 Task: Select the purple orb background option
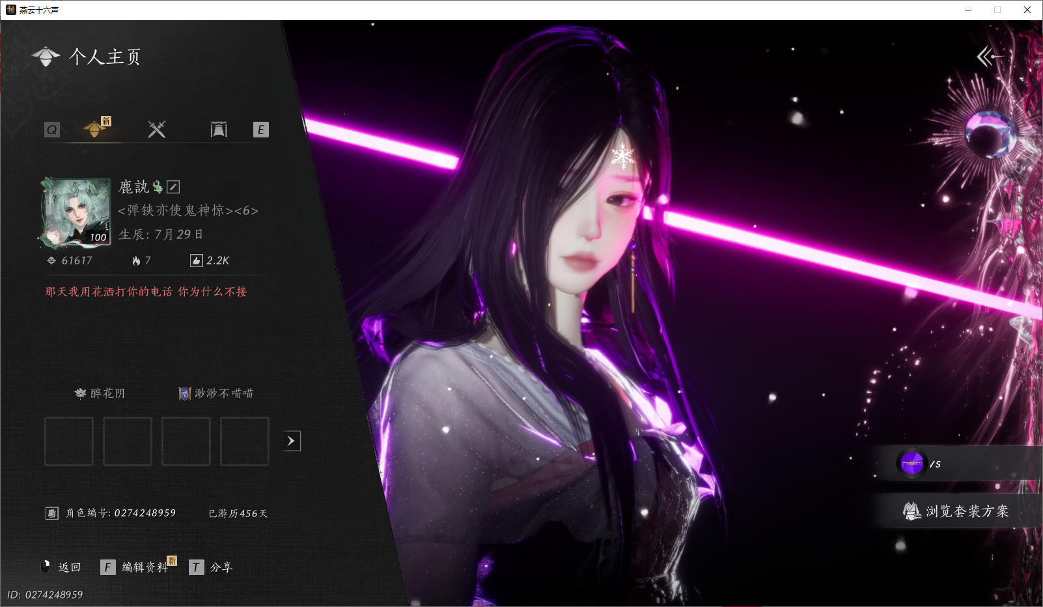coord(911,464)
